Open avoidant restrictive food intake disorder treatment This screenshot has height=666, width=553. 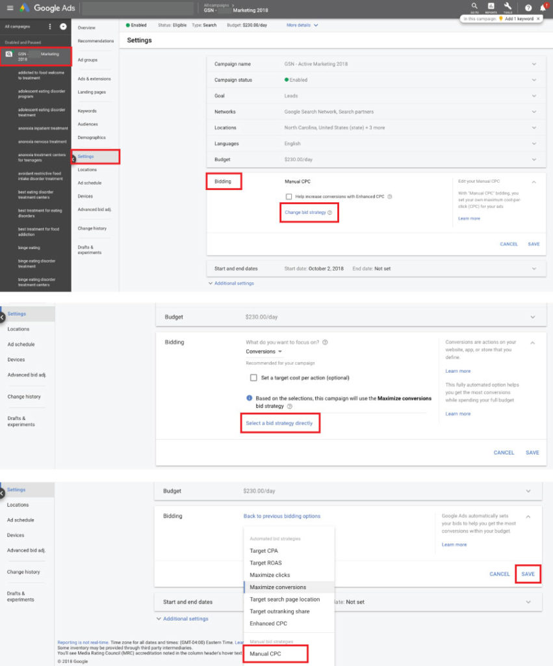pyautogui.click(x=40, y=176)
